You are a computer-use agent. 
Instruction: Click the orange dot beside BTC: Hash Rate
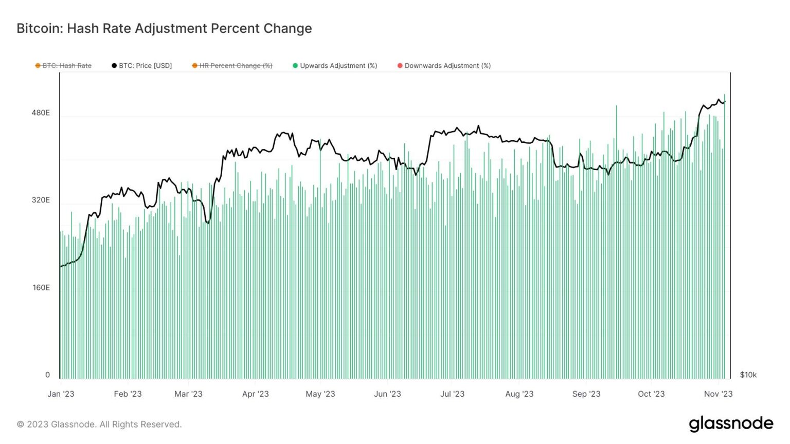click(x=38, y=66)
